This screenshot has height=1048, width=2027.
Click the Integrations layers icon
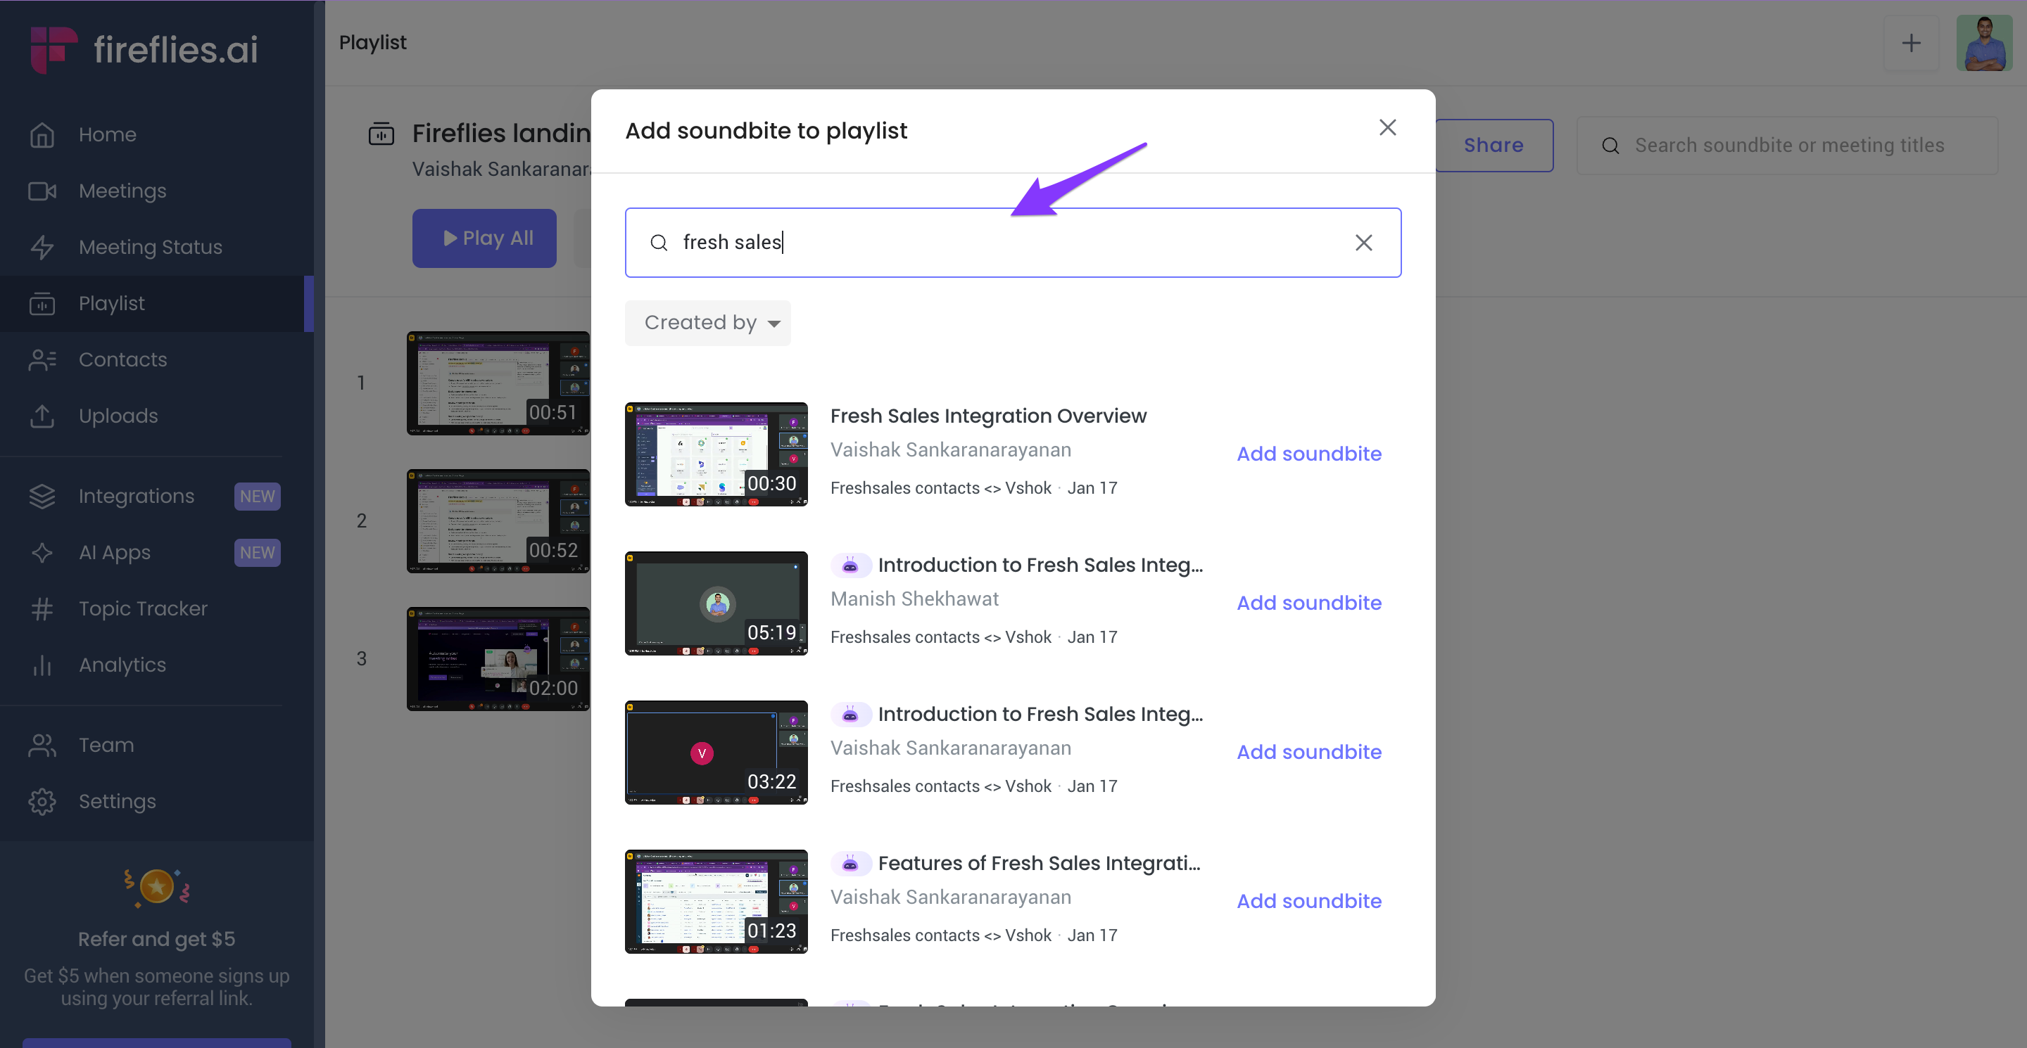point(42,496)
